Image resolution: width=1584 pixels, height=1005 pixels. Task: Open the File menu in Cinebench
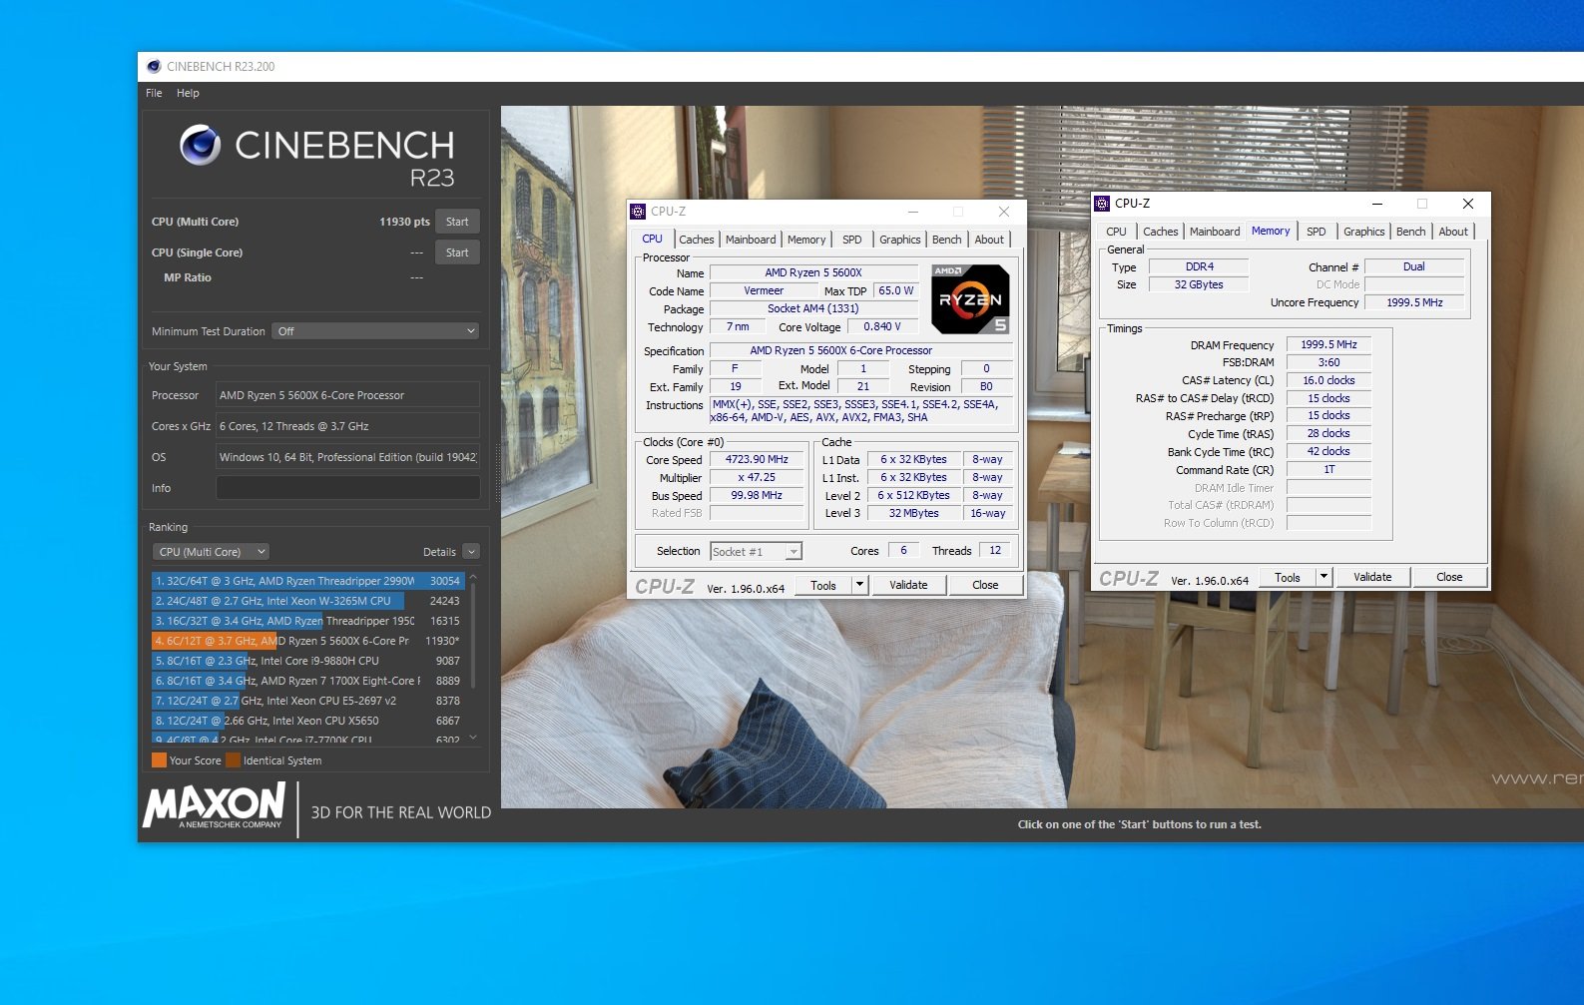click(154, 93)
